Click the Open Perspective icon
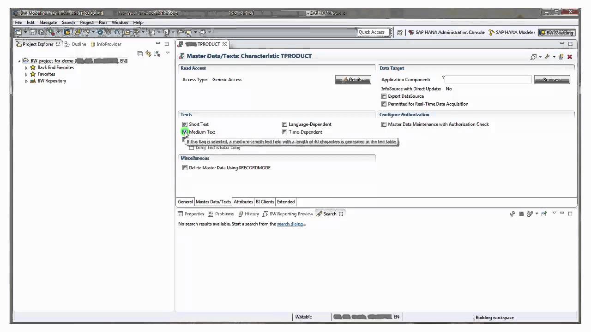 (x=400, y=32)
